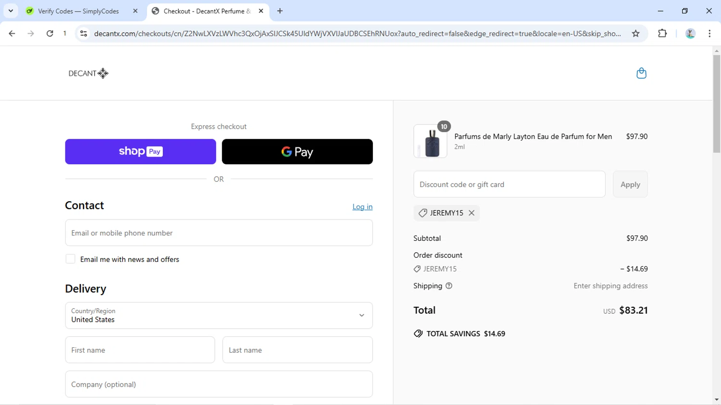Image resolution: width=721 pixels, height=405 pixels.
Task: Follow the Log in link
Action: (362, 207)
